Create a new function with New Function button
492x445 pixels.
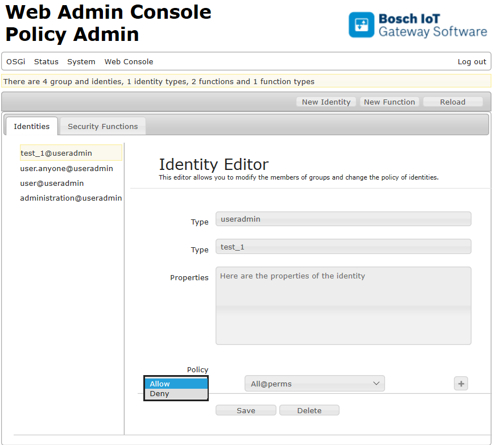389,102
